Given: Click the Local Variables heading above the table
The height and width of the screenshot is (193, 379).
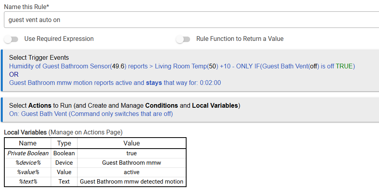Looking at the screenshot, I should point(25,132).
